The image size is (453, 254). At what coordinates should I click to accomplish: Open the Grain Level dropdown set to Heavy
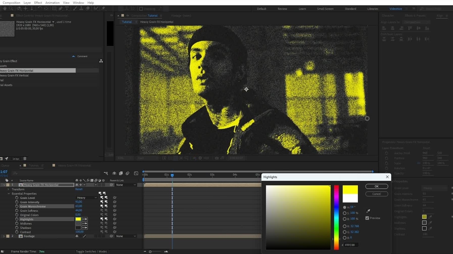click(87, 198)
